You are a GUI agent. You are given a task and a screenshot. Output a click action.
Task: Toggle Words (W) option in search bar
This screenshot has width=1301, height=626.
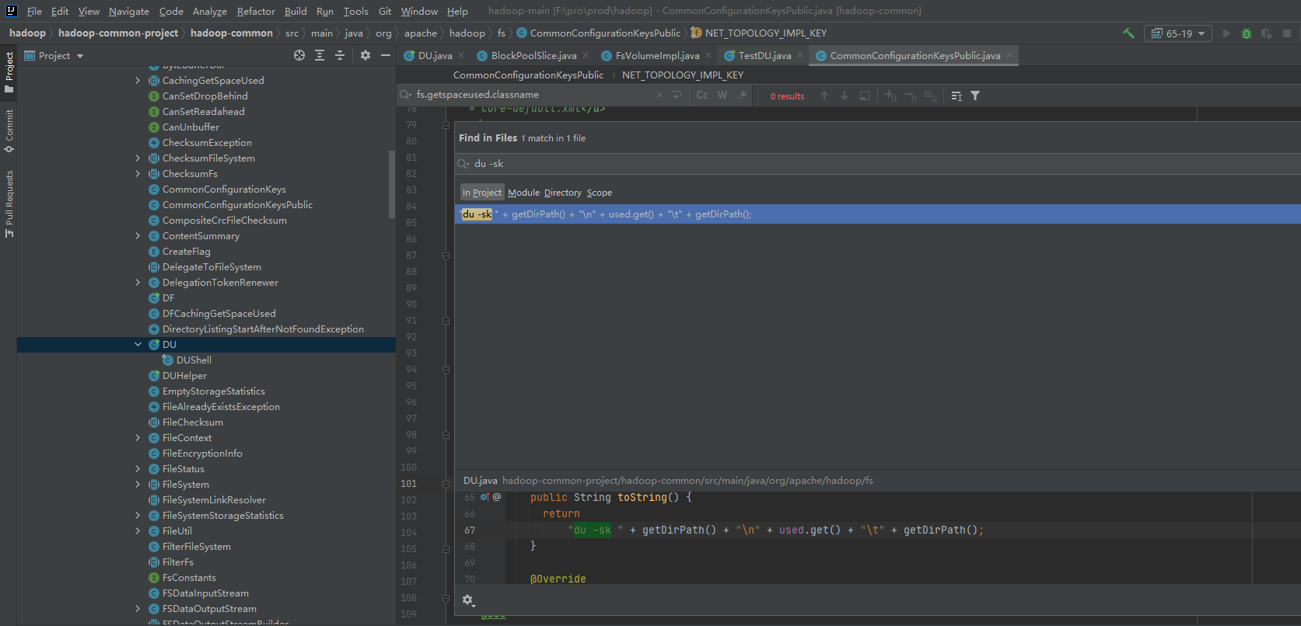[x=722, y=95]
